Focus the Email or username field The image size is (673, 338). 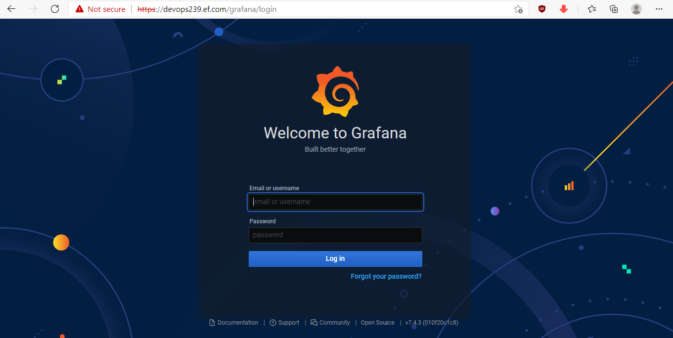(335, 202)
